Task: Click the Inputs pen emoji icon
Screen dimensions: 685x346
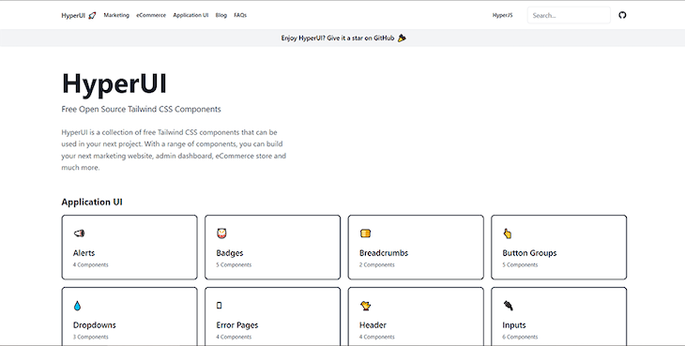Action: (x=508, y=306)
